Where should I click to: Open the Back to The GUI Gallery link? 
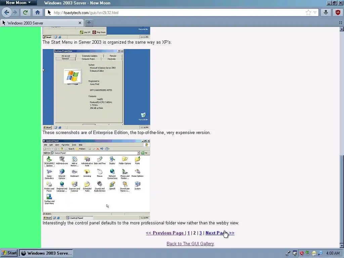pos(190,244)
